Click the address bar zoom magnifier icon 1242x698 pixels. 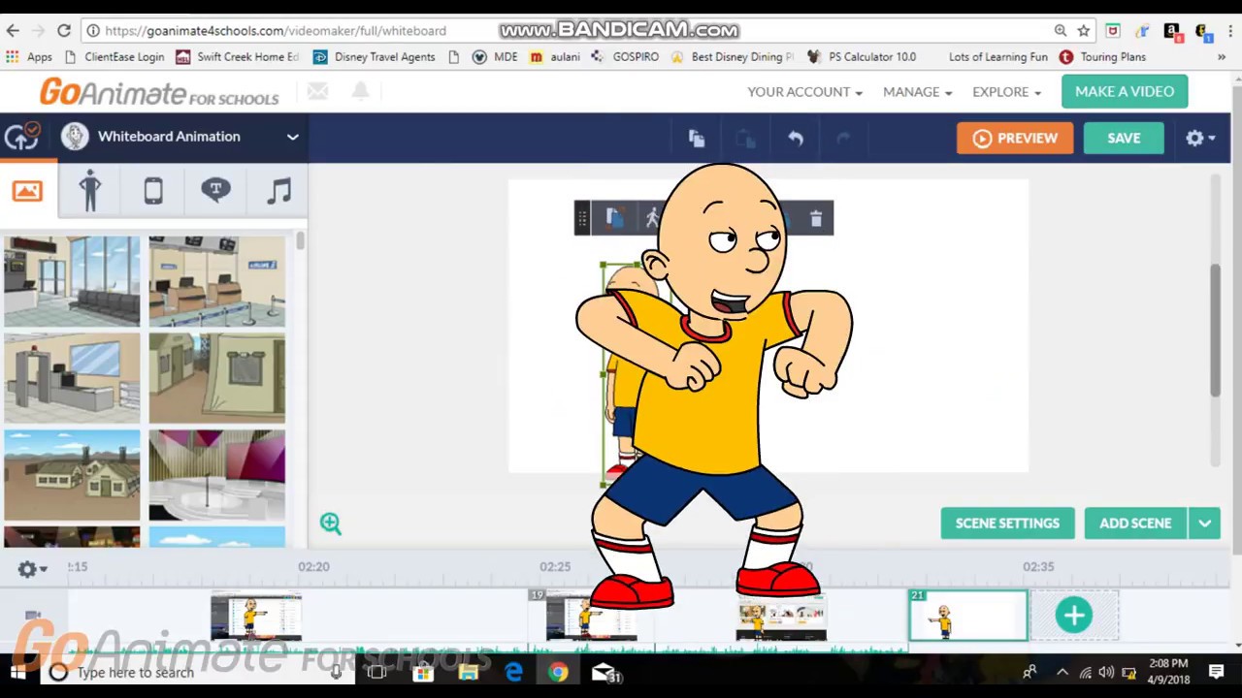1060,31
